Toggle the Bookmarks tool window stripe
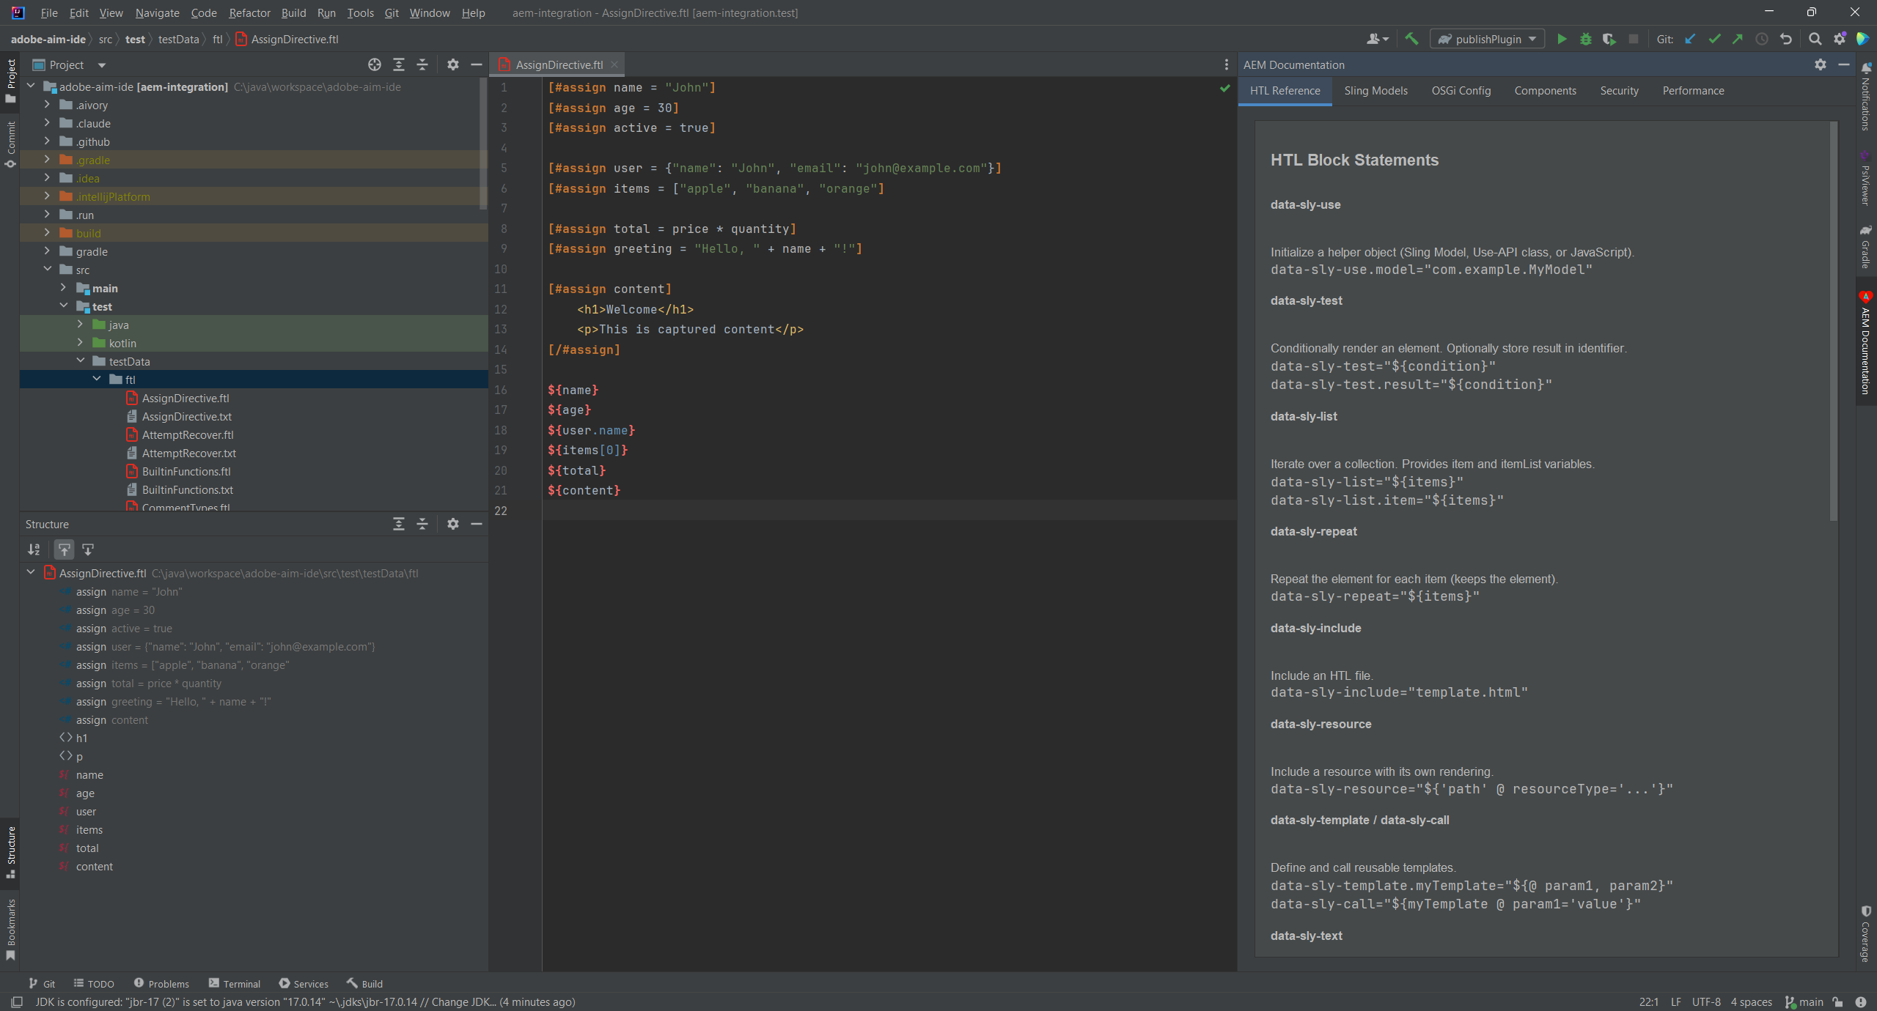Screen dimensions: 1877x1011 [10, 929]
